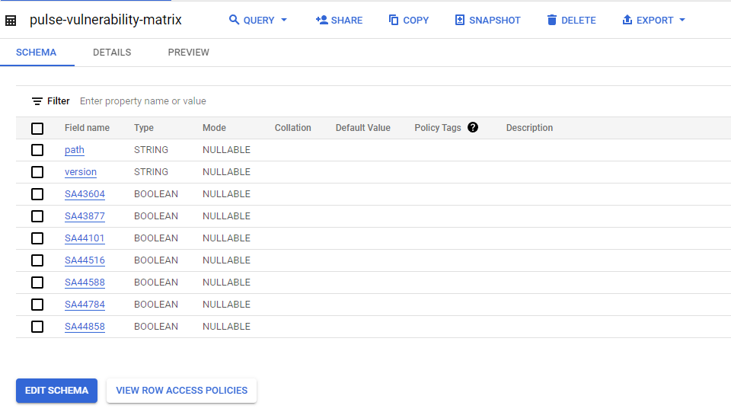Viewport: 731px width, 415px height.
Task: Expand the Export dropdown arrow
Action: [682, 20]
